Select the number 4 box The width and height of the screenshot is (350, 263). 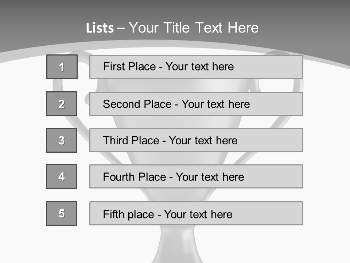[x=62, y=176]
